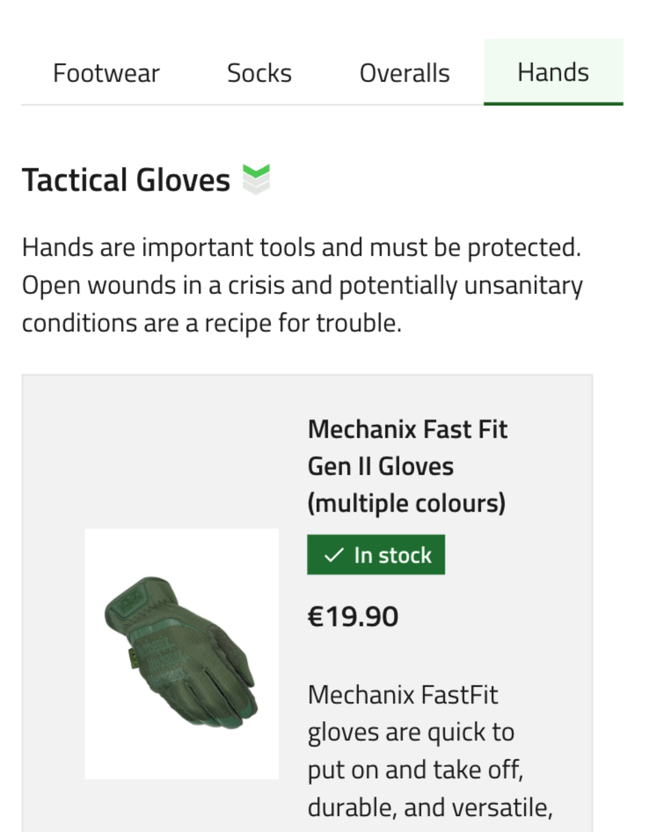This screenshot has width=649, height=832.
Task: Click the €19.90 price
Action: (x=353, y=616)
